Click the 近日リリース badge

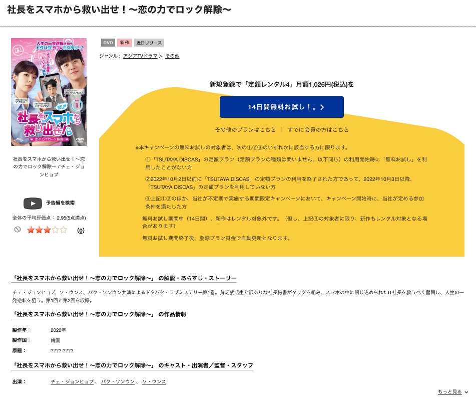(149, 43)
